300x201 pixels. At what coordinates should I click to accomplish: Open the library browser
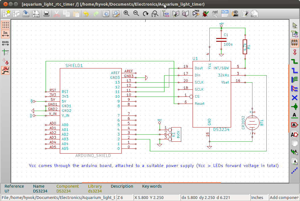pos(185,14)
